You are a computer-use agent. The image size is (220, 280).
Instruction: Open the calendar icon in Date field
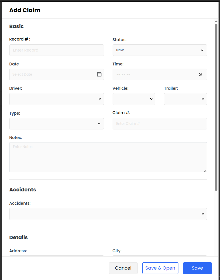tap(99, 74)
